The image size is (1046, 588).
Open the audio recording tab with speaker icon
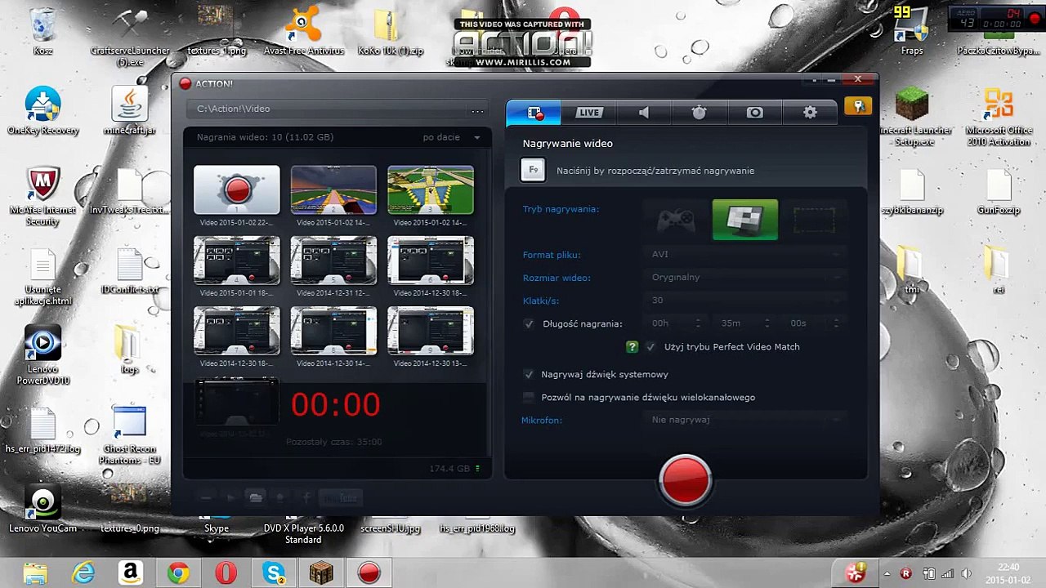(x=644, y=113)
